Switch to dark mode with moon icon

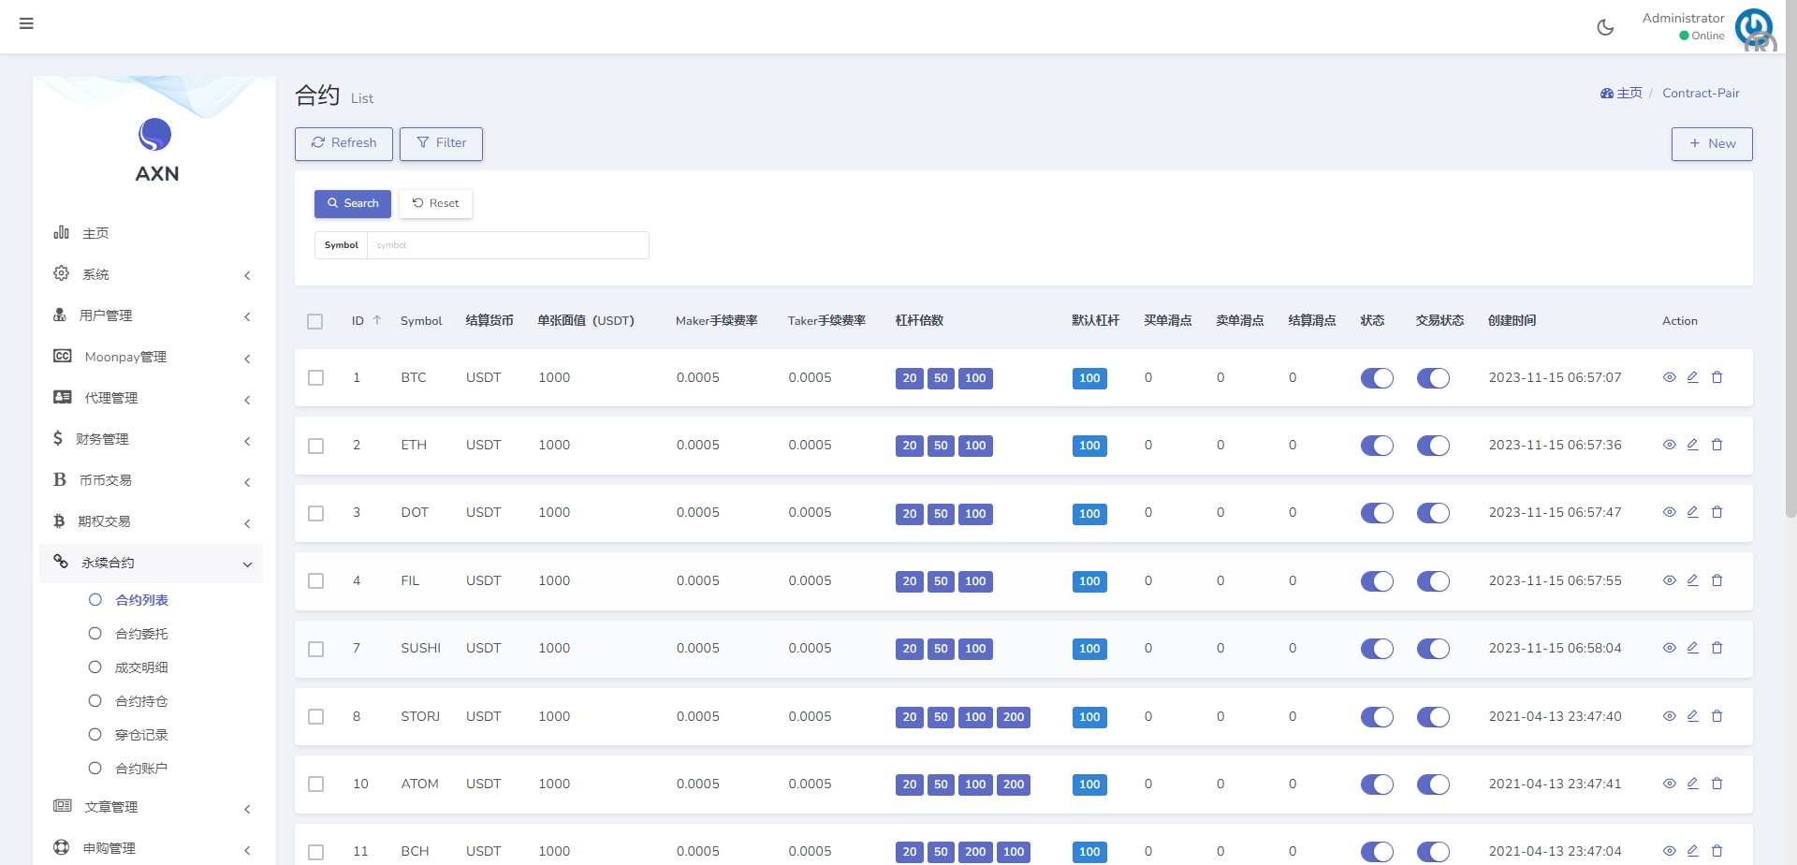click(x=1605, y=27)
